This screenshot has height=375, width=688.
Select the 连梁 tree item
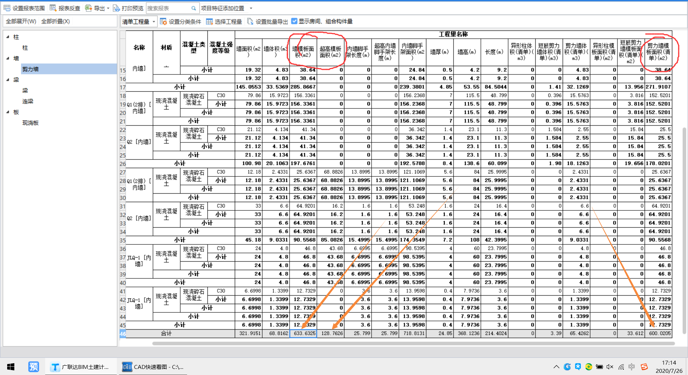coord(28,101)
